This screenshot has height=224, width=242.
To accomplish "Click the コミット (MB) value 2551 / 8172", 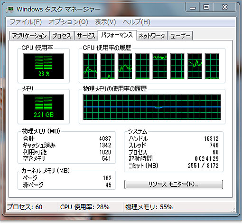I will point(203,166).
